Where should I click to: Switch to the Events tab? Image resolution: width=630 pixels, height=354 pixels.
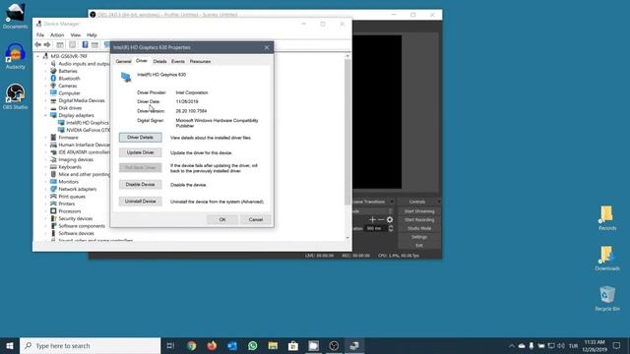click(x=177, y=61)
